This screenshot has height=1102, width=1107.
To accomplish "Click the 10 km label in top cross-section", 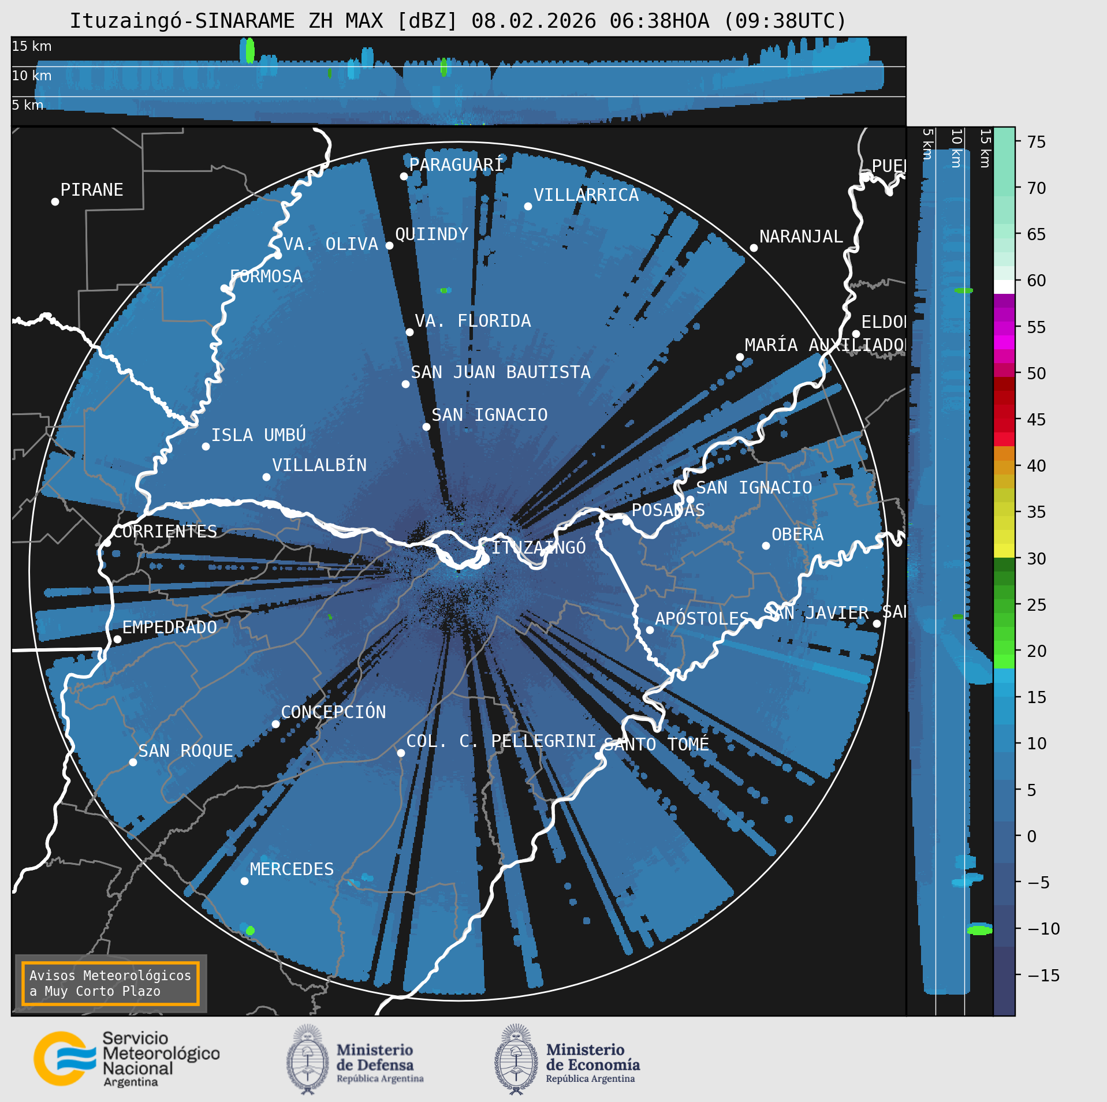I will (x=32, y=76).
